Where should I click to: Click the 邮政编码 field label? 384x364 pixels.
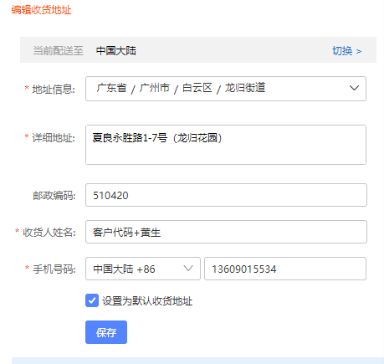54,196
